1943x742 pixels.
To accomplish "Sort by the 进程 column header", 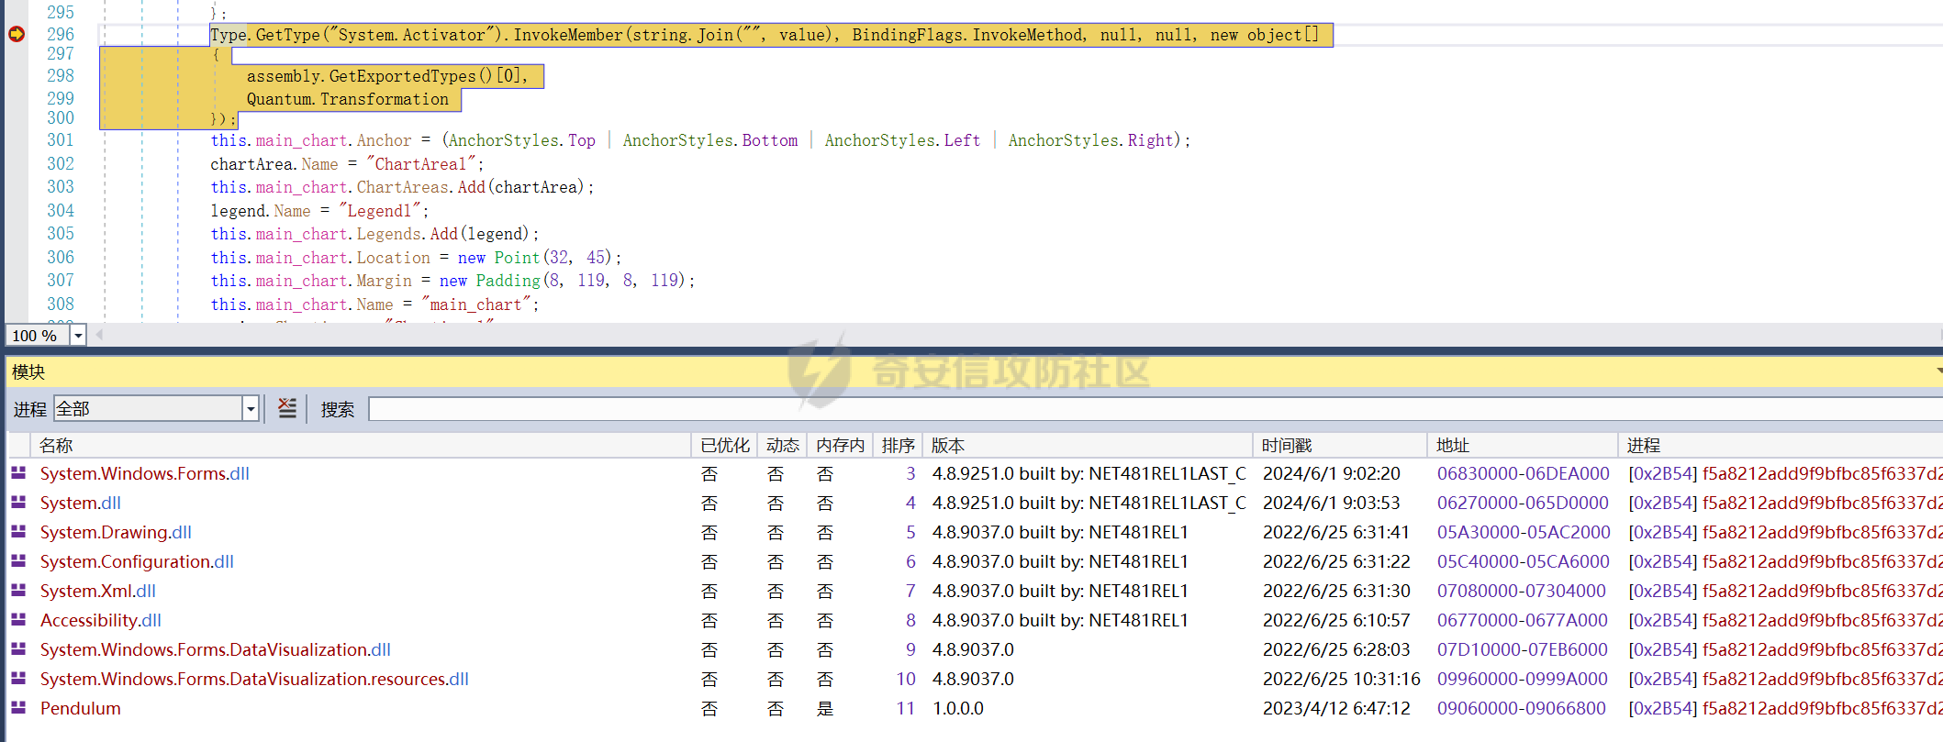I will [1781, 445].
